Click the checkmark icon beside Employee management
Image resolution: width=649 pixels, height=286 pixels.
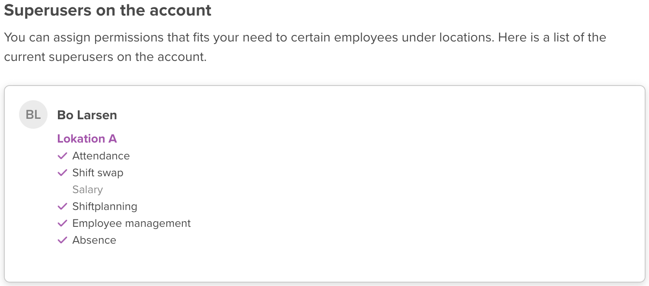coord(63,223)
